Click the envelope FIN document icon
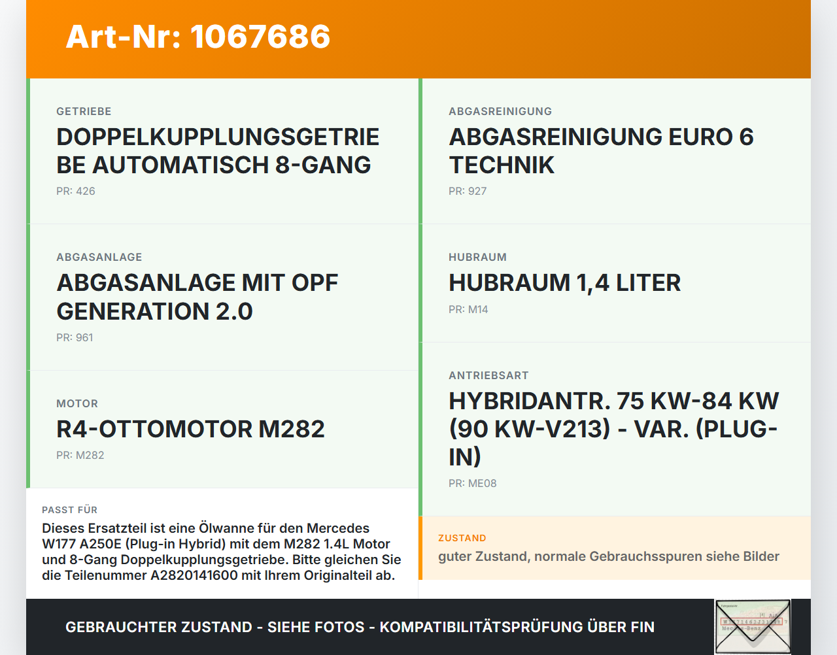 (x=753, y=627)
